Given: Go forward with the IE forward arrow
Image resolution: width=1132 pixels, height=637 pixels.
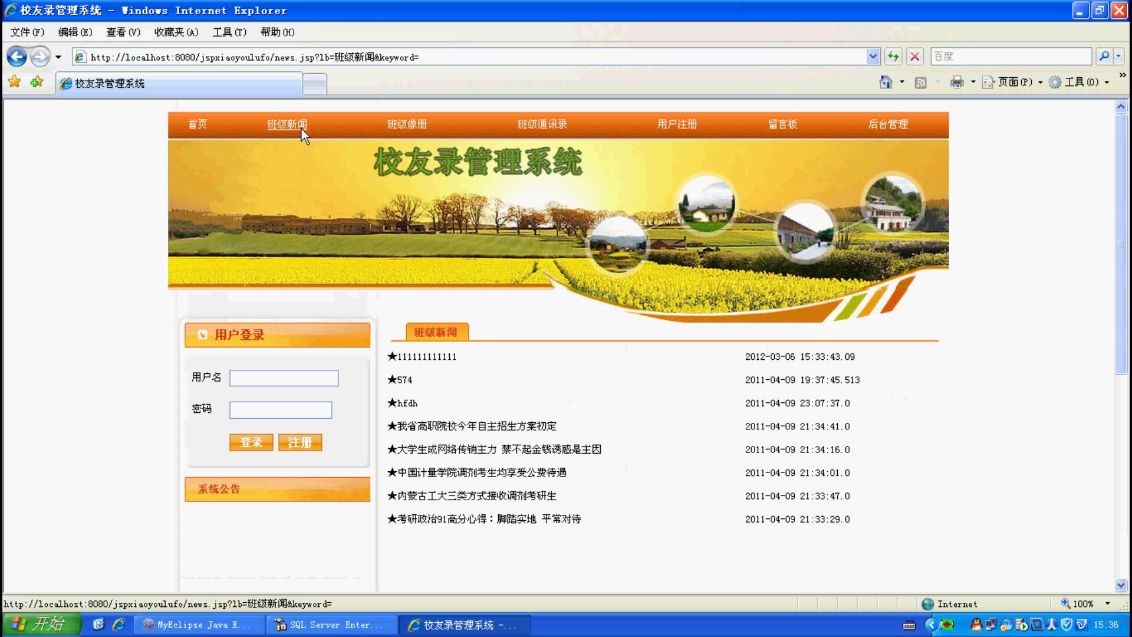Looking at the screenshot, I should 40,57.
